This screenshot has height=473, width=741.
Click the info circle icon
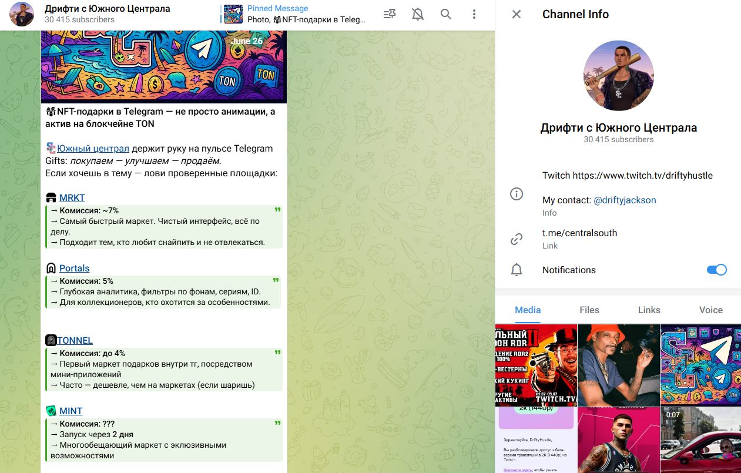point(517,194)
